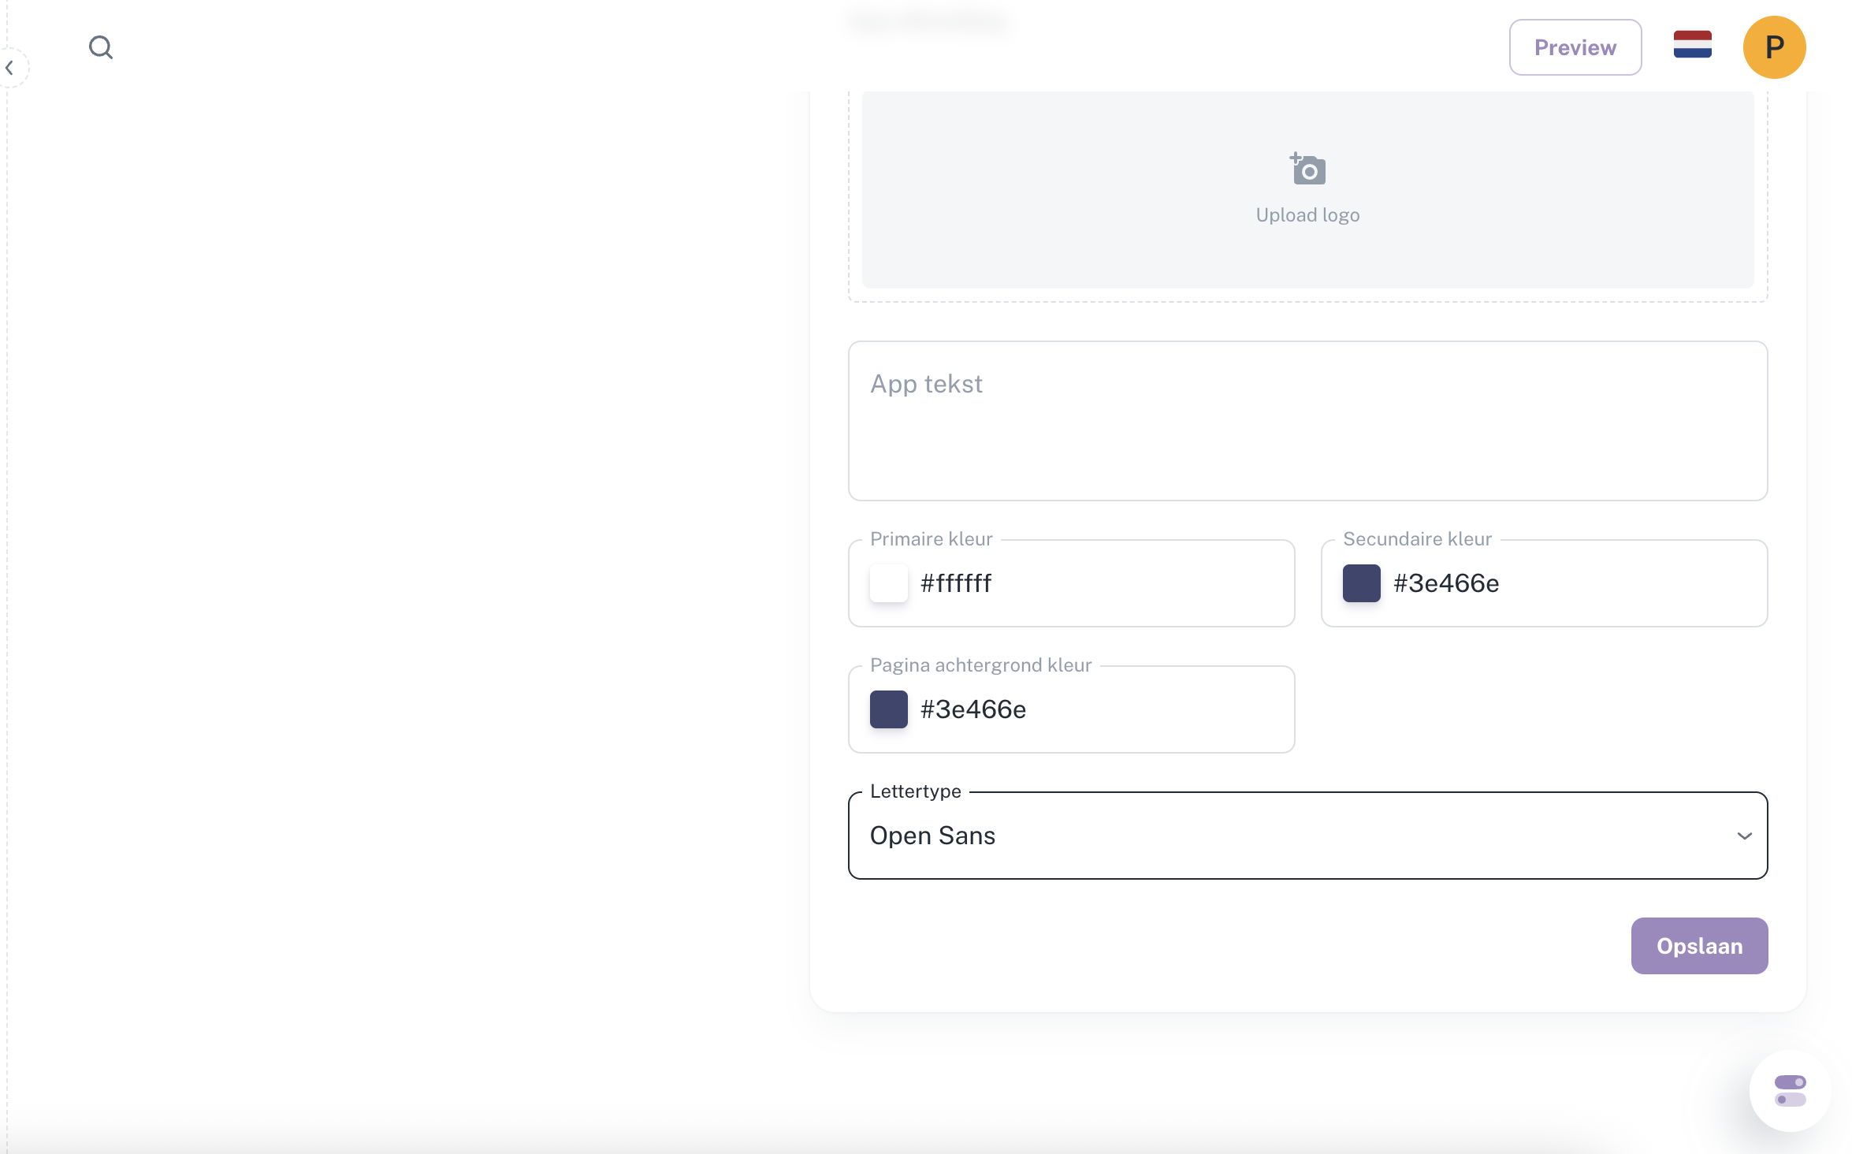
Task: Open the Secundaire kleur color swatch
Action: coord(1361,583)
